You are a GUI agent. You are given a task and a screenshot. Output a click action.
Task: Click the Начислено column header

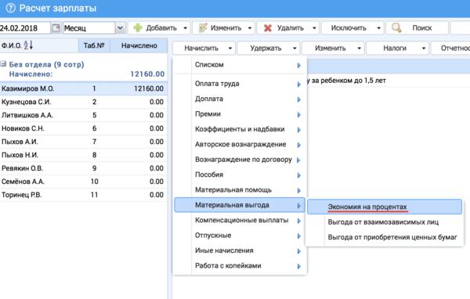pos(139,45)
